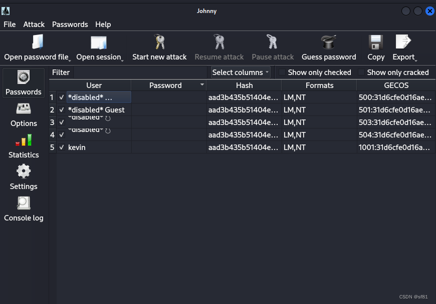Open the Attack menu
Viewport: 436px width, 304px height.
tap(34, 24)
